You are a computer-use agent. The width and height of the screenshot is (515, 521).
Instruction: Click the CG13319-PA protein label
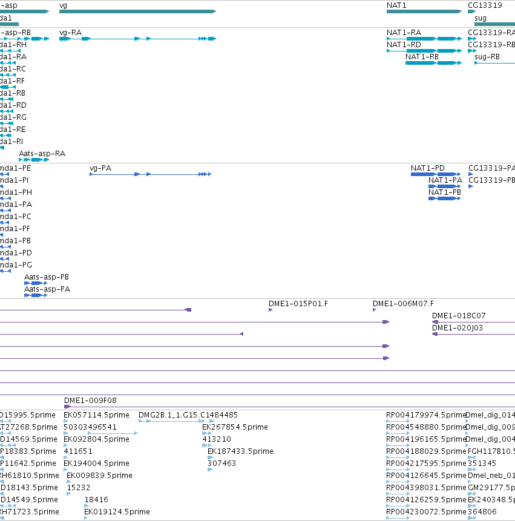coord(492,168)
